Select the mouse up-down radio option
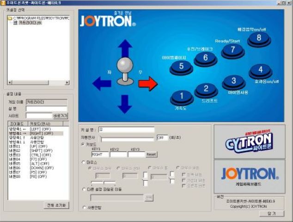The width and height of the screenshot is (293, 222). [118, 168]
